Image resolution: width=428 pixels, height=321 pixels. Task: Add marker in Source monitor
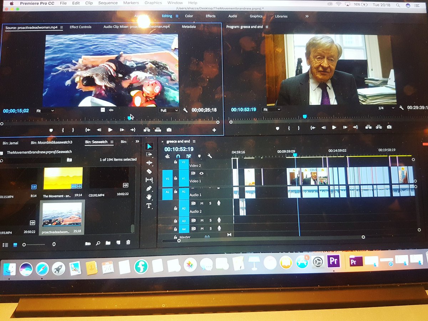point(51,130)
